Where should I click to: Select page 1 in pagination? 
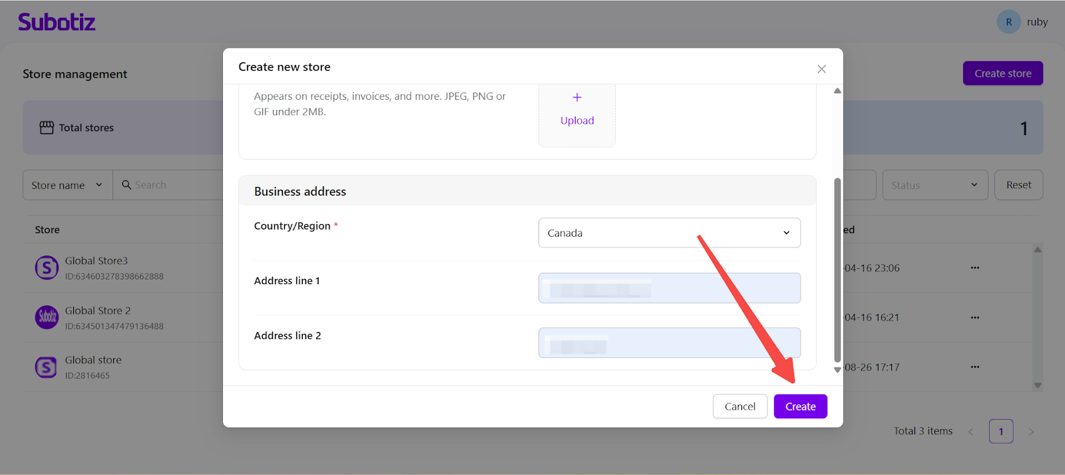pyautogui.click(x=1000, y=431)
